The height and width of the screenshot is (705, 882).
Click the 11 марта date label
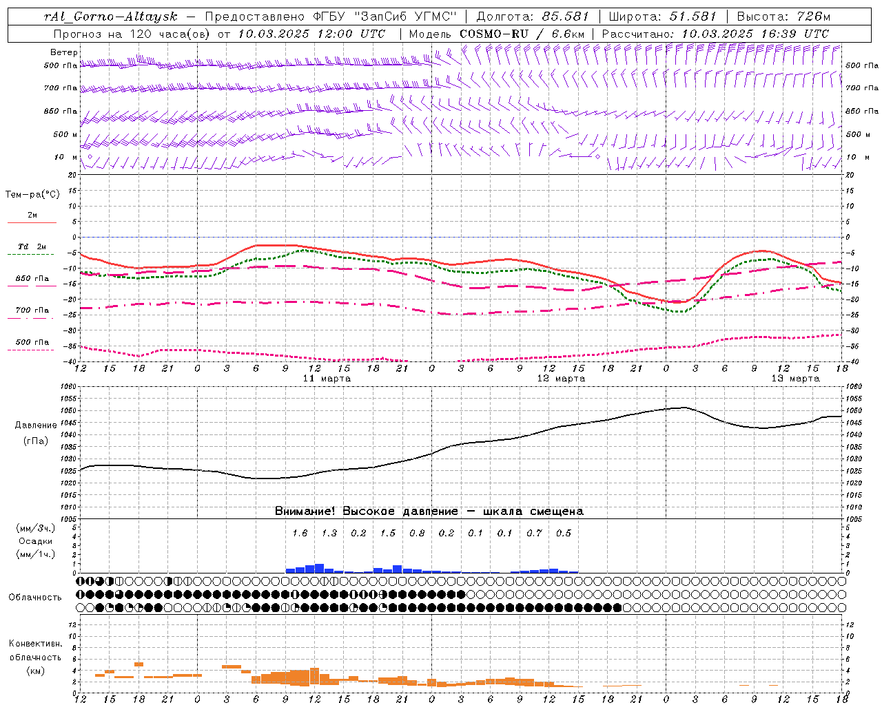327,379
